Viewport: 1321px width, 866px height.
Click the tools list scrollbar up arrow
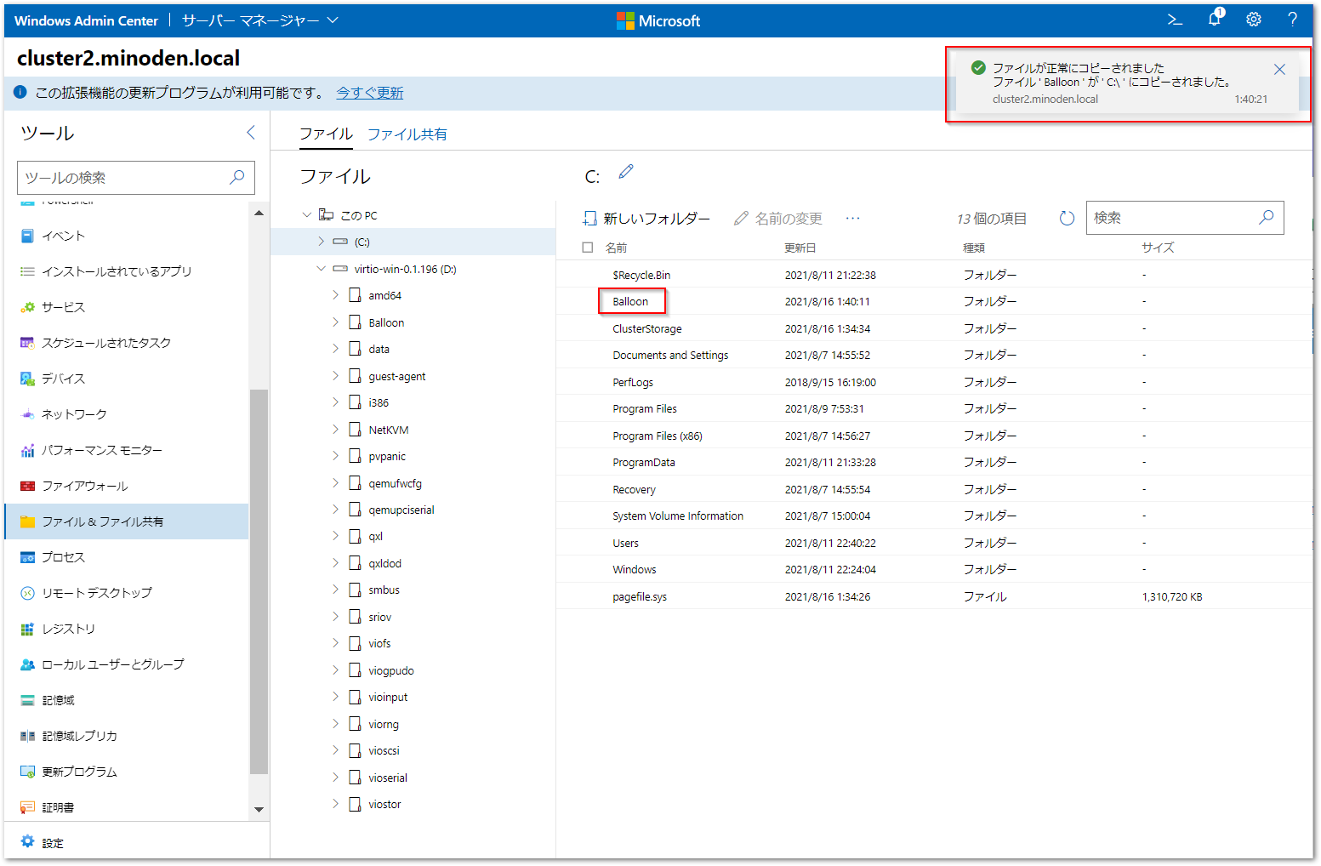tap(259, 213)
